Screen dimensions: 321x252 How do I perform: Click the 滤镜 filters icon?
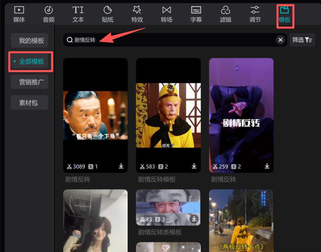click(225, 14)
